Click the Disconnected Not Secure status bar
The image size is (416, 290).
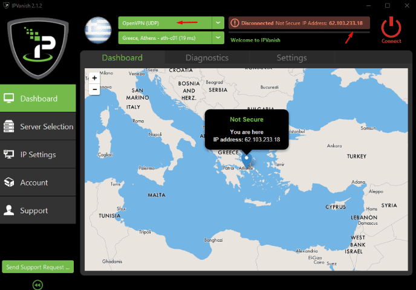(x=299, y=23)
